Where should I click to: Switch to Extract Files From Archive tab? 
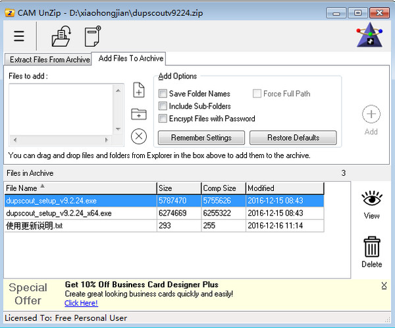pyautogui.click(x=49, y=60)
